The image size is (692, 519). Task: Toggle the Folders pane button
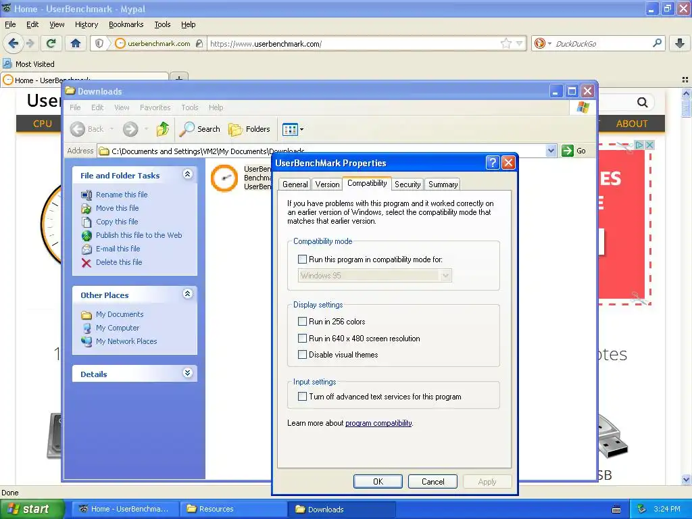249,129
